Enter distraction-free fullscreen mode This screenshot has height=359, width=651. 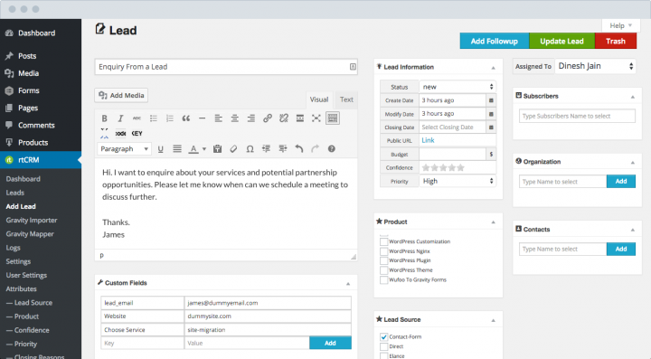[316, 118]
